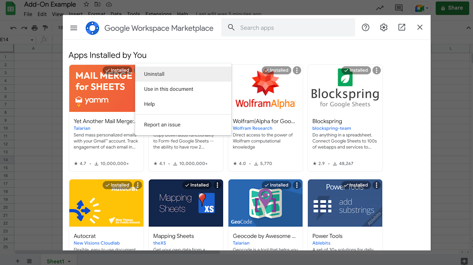Image resolution: width=473 pixels, height=265 pixels.
Task: Open the WolframAlpha card thumbnail
Action: [266, 88]
